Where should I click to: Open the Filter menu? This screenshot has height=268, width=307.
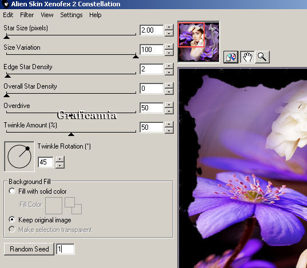coord(27,15)
